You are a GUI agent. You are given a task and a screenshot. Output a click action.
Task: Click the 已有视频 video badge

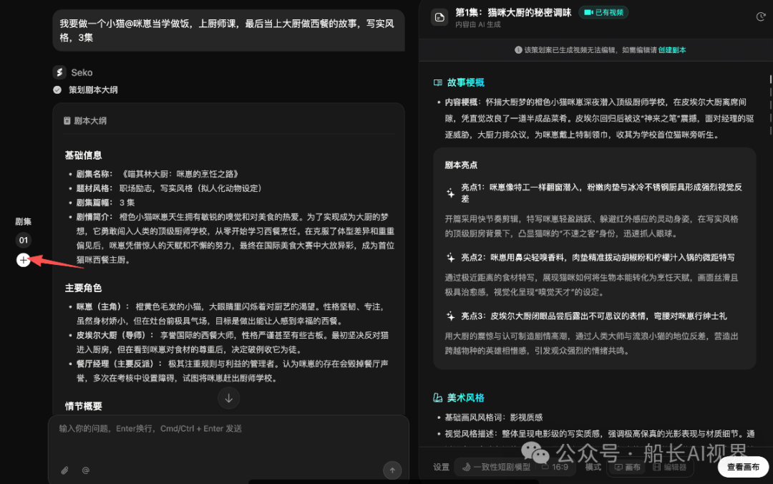point(603,12)
